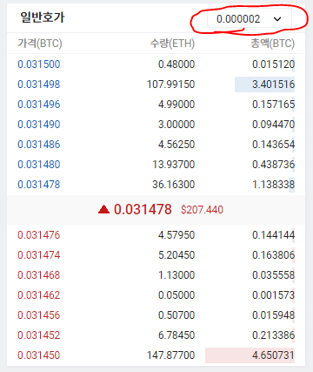Screen dimensions: 313x372
Task: Select ask price 0.031480
Action: click(x=39, y=165)
